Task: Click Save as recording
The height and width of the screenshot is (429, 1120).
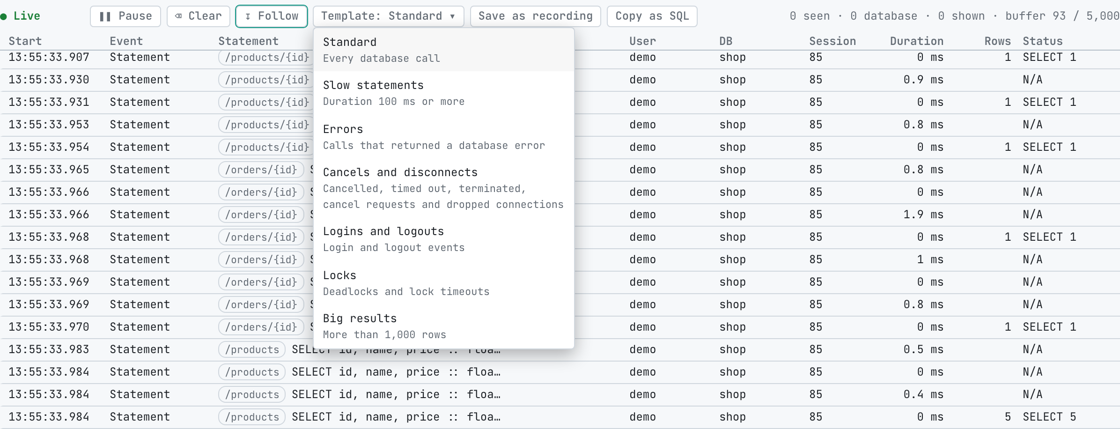Action: point(536,16)
